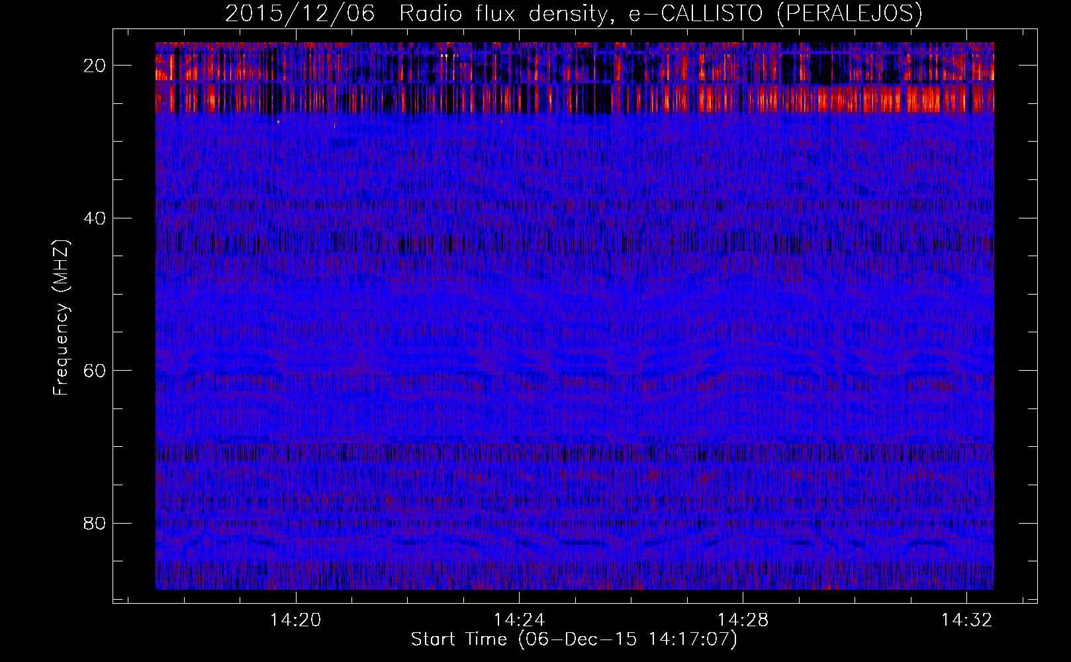Image resolution: width=1071 pixels, height=662 pixels.
Task: Click the 80 frequency tick label
Action: (x=95, y=523)
